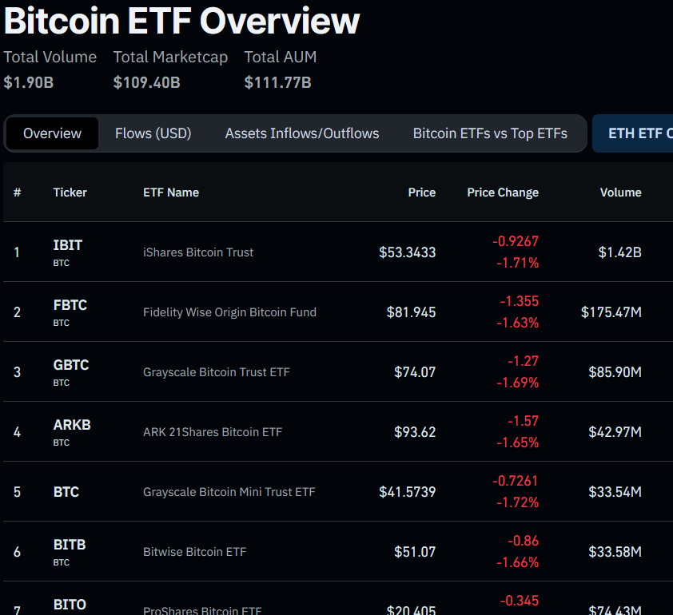Image resolution: width=673 pixels, height=615 pixels.
Task: Click the GBTC ticker
Action: (70, 366)
